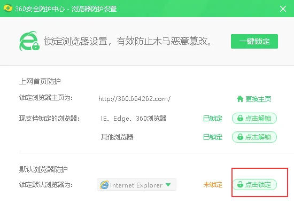Click the large IE lock icon in the header
The width and height of the screenshot is (294, 211).
(x=29, y=41)
